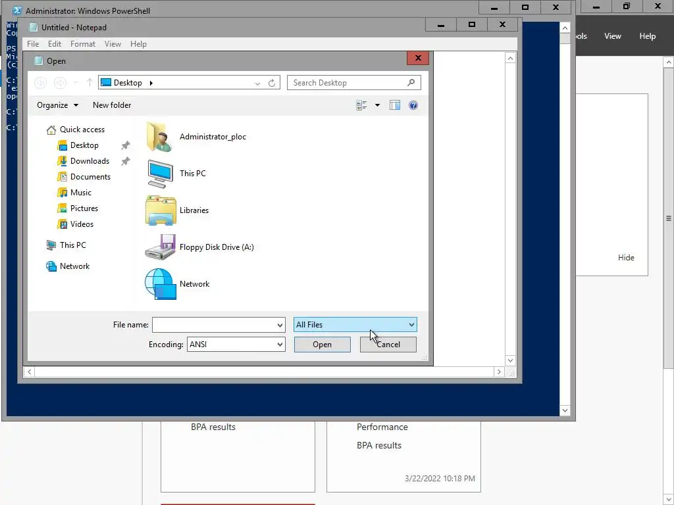The image size is (674, 505).
Task: Click the Notepad icon in title bar
Action: pyautogui.click(x=33, y=28)
